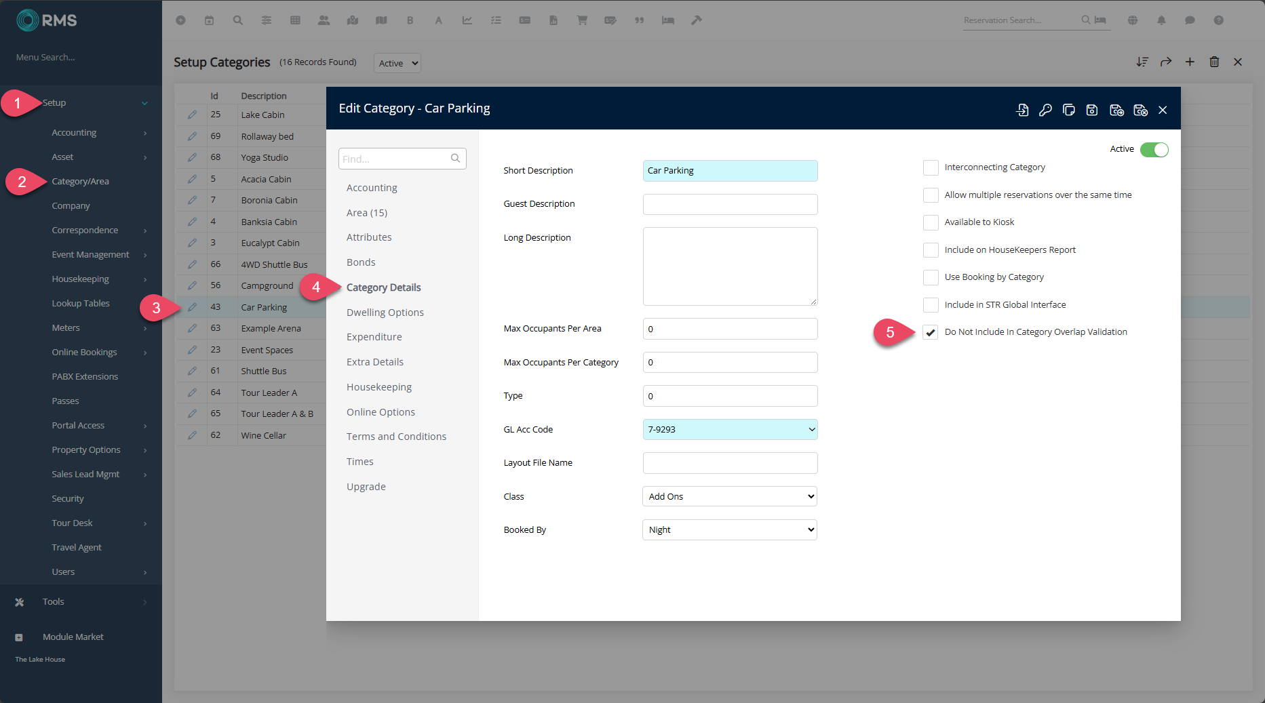Viewport: 1265px width, 703px height.
Task: Open Terms and Conditions section
Action: click(396, 437)
